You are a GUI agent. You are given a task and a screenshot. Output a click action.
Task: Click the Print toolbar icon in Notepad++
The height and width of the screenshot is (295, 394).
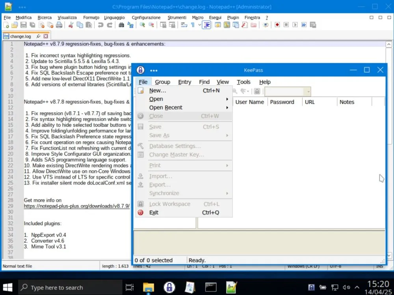point(59,25)
